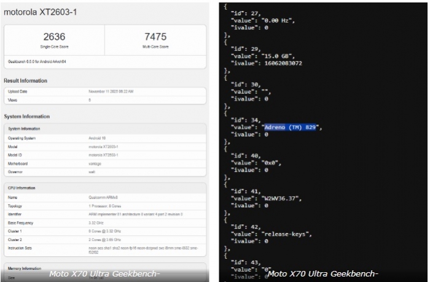Click the Governor row
The width and height of the screenshot is (430, 282).
tap(106, 173)
